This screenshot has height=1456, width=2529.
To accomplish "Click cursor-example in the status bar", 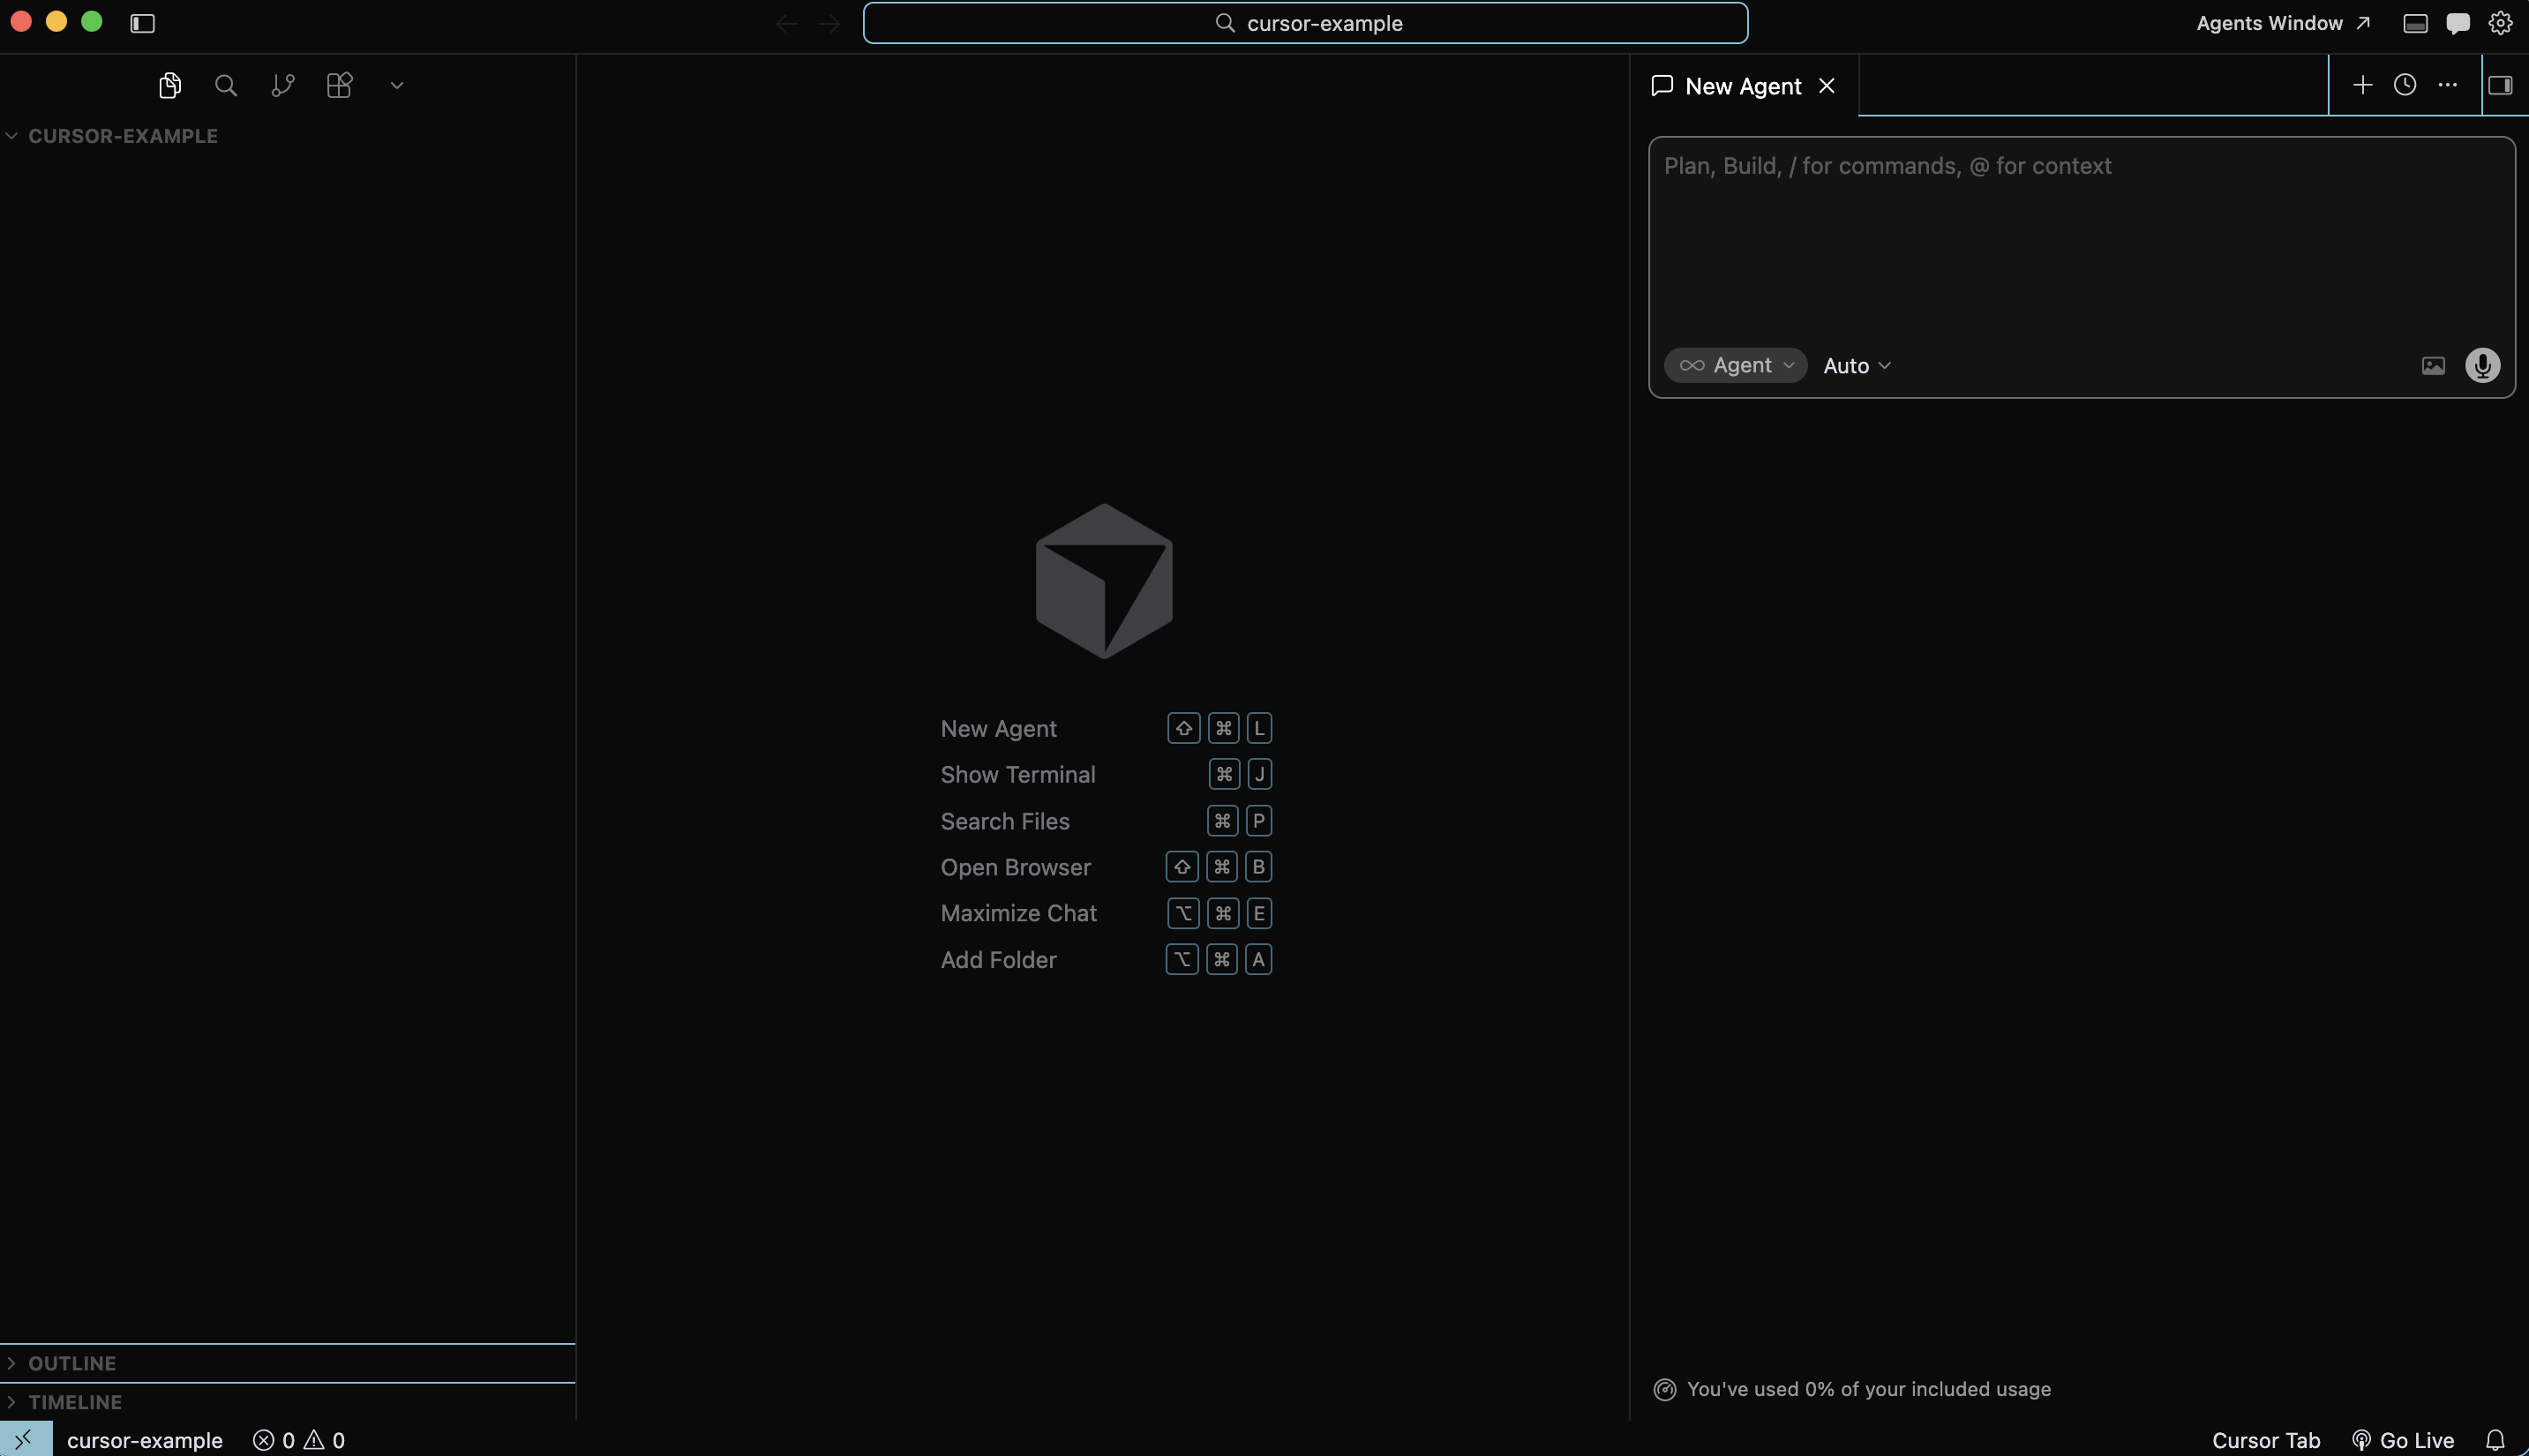I will [144, 1440].
